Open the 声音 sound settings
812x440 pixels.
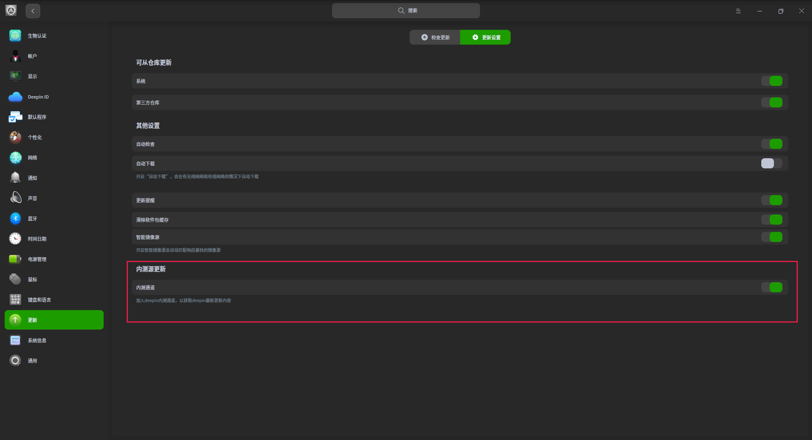(x=54, y=198)
